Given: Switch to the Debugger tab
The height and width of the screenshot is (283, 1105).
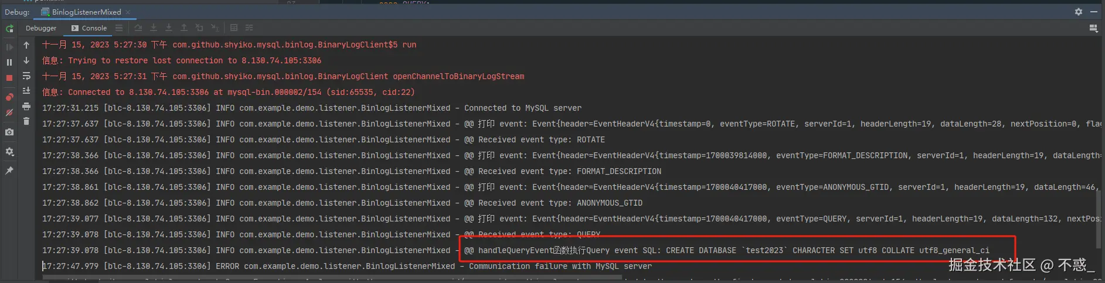Looking at the screenshot, I should tap(41, 28).
